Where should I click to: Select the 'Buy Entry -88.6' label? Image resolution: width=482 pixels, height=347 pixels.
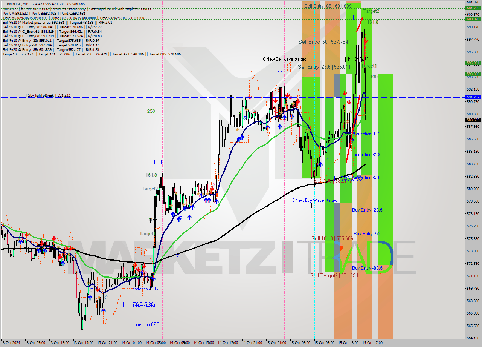click(367, 268)
